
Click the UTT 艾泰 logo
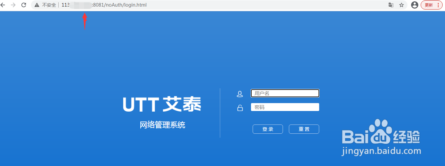[x=162, y=104]
